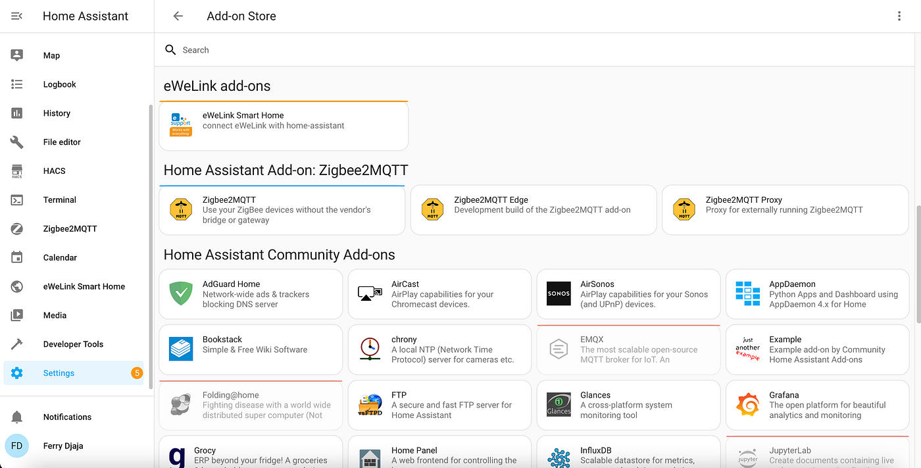Screen dimensions: 921x468
Task: Click the AirCast add-on icon
Action: pos(370,294)
